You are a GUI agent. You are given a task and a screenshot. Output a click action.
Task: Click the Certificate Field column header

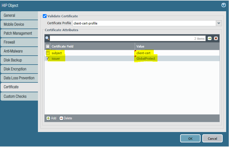[93, 46]
